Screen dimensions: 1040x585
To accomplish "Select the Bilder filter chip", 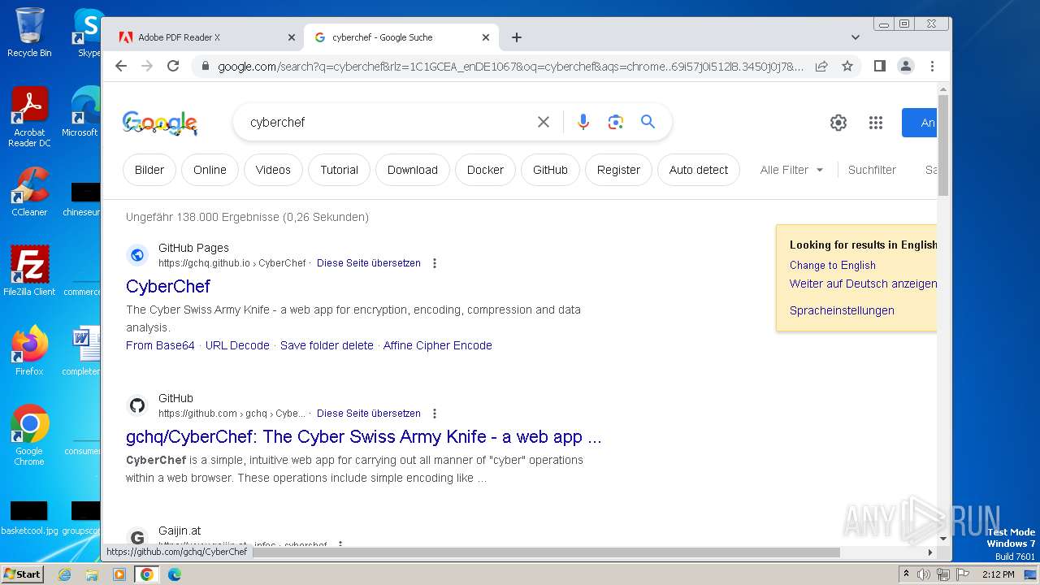I will point(149,170).
